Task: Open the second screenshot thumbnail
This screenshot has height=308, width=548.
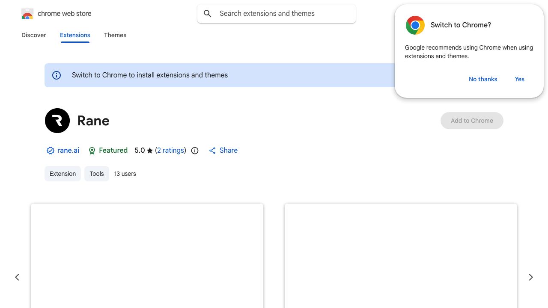Action: pos(401,256)
